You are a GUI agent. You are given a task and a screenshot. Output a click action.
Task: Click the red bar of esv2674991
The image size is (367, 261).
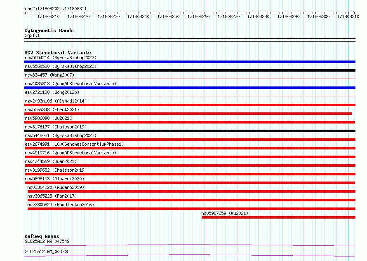tap(190, 148)
